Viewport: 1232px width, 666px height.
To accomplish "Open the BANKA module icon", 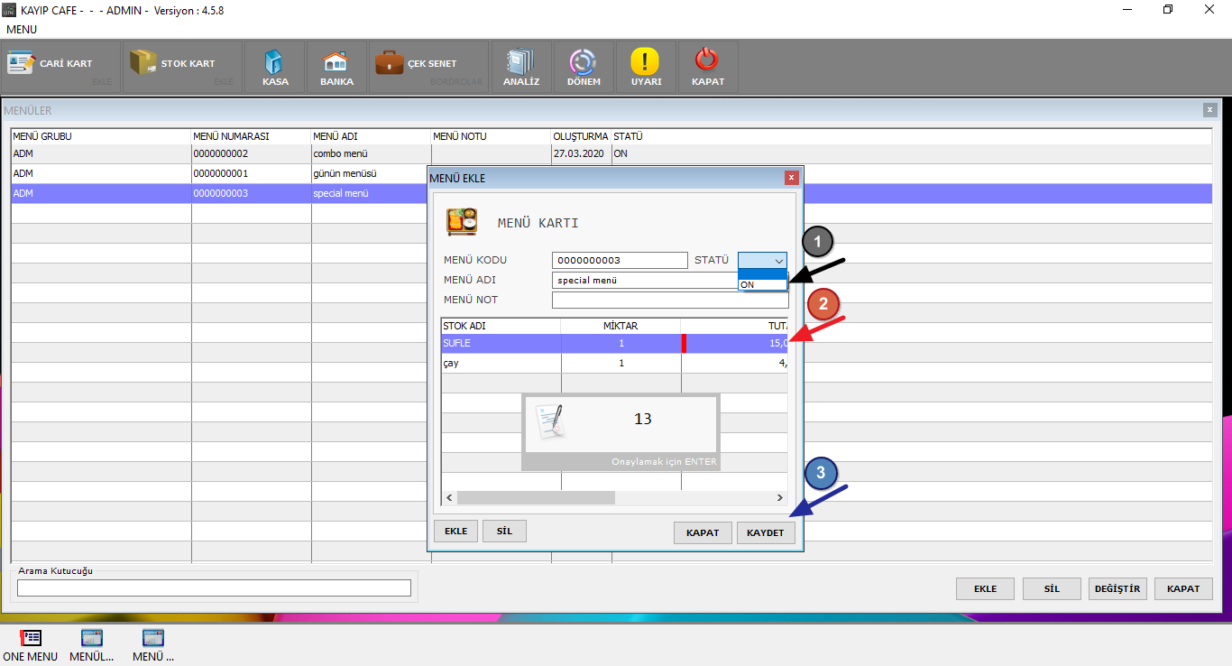I will (336, 61).
